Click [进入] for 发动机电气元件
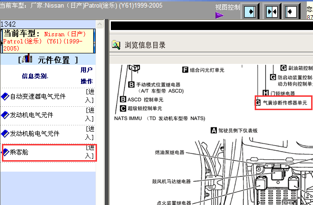 click(x=90, y=114)
